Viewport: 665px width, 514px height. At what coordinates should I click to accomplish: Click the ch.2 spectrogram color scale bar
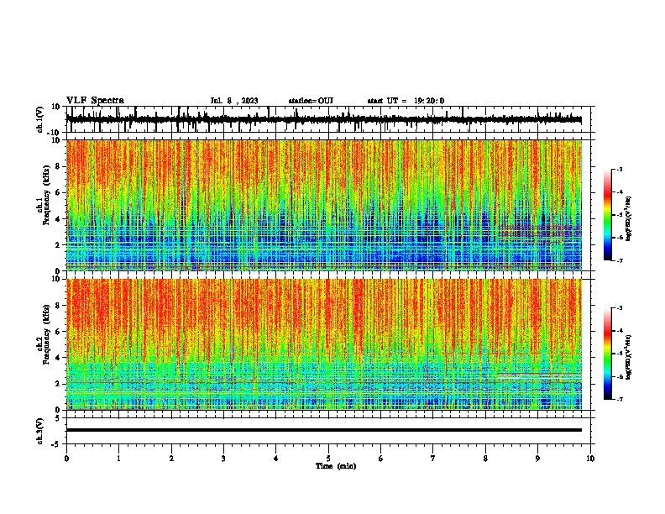click(607, 354)
